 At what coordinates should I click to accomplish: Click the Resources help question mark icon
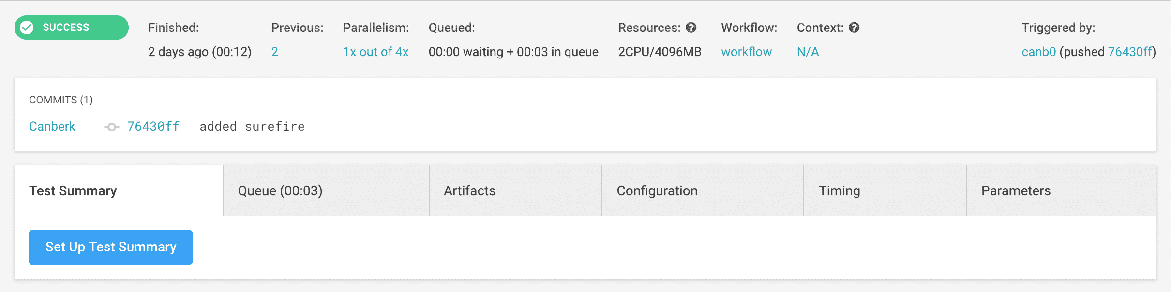(x=692, y=28)
